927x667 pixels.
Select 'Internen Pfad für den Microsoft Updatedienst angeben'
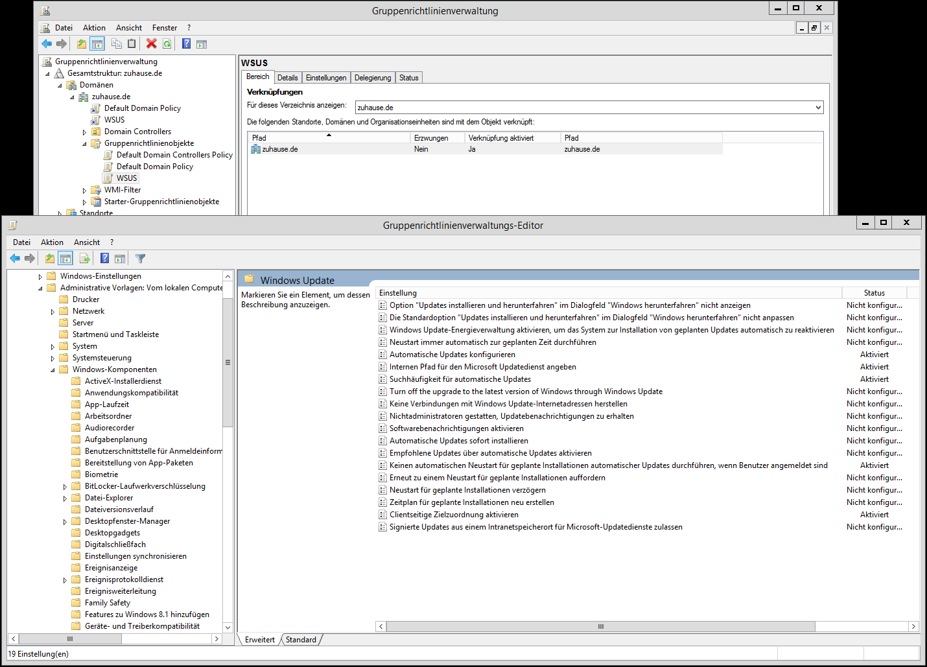(x=483, y=367)
